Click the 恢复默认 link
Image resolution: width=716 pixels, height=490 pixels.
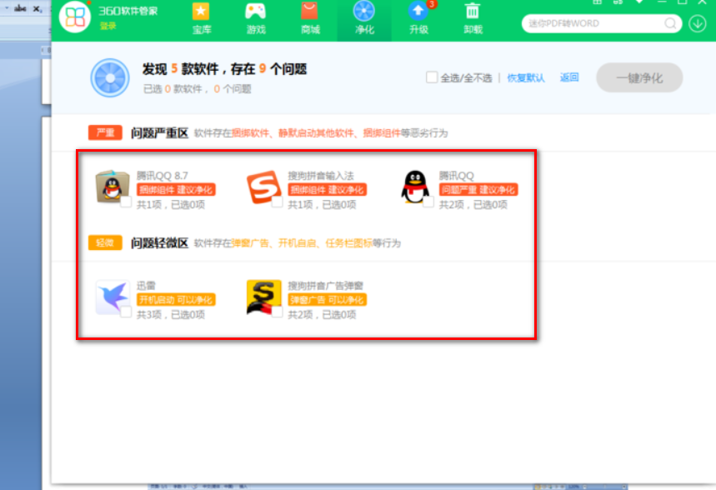coord(526,78)
